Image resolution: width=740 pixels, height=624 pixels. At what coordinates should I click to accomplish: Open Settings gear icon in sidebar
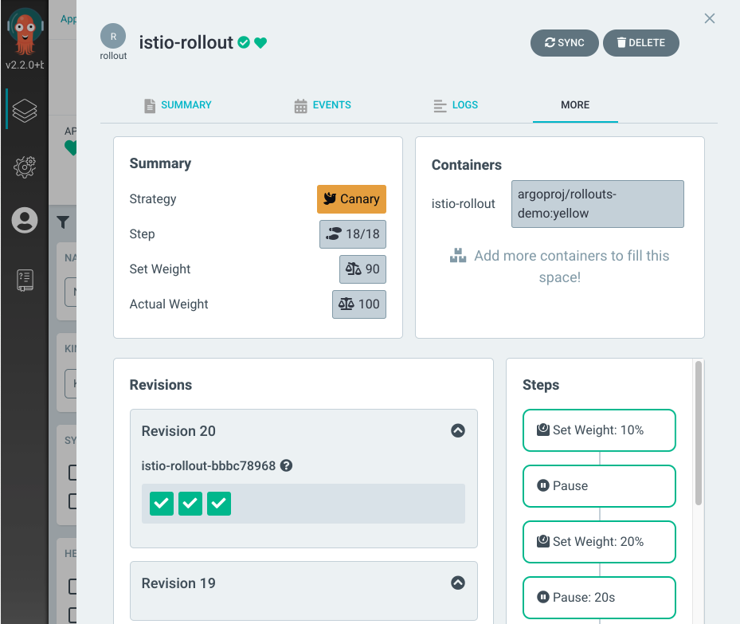(25, 166)
